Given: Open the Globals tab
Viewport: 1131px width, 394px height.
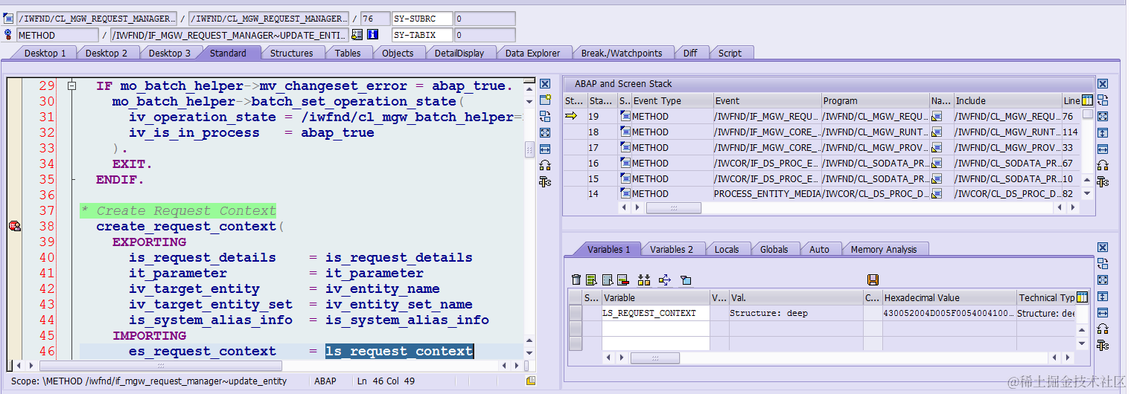Looking at the screenshot, I should tap(774, 249).
